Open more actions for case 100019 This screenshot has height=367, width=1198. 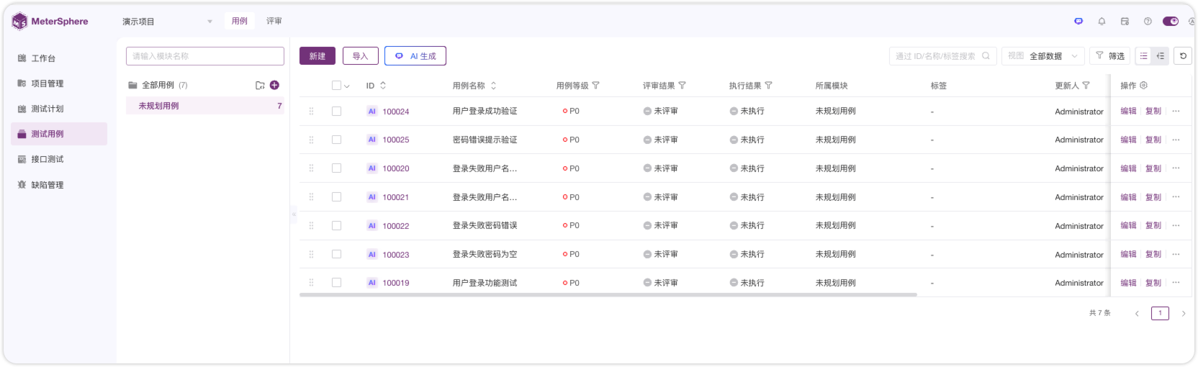point(1176,283)
